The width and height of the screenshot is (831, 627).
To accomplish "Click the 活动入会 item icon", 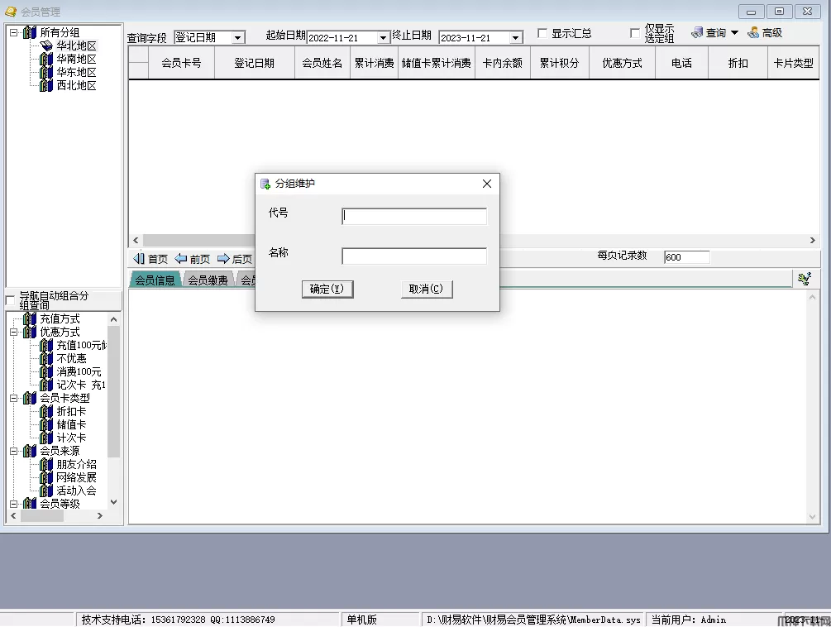I will pos(46,491).
